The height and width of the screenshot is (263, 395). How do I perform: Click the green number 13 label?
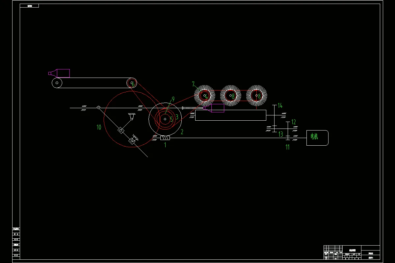[x=281, y=134]
